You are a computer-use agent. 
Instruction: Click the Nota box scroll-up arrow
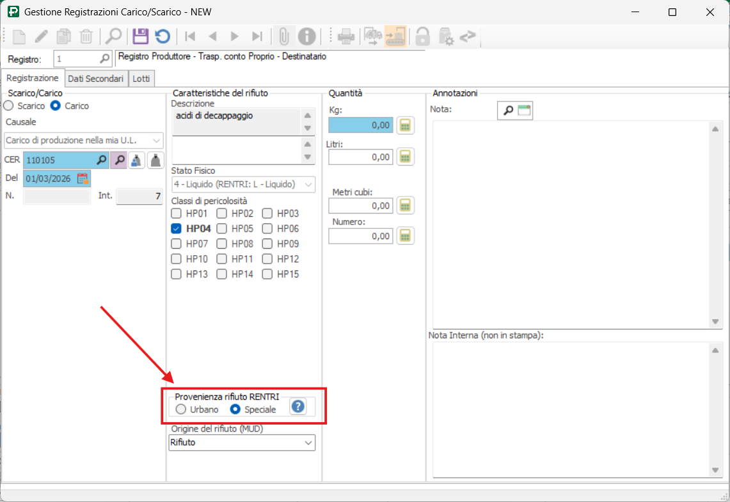[715, 129]
